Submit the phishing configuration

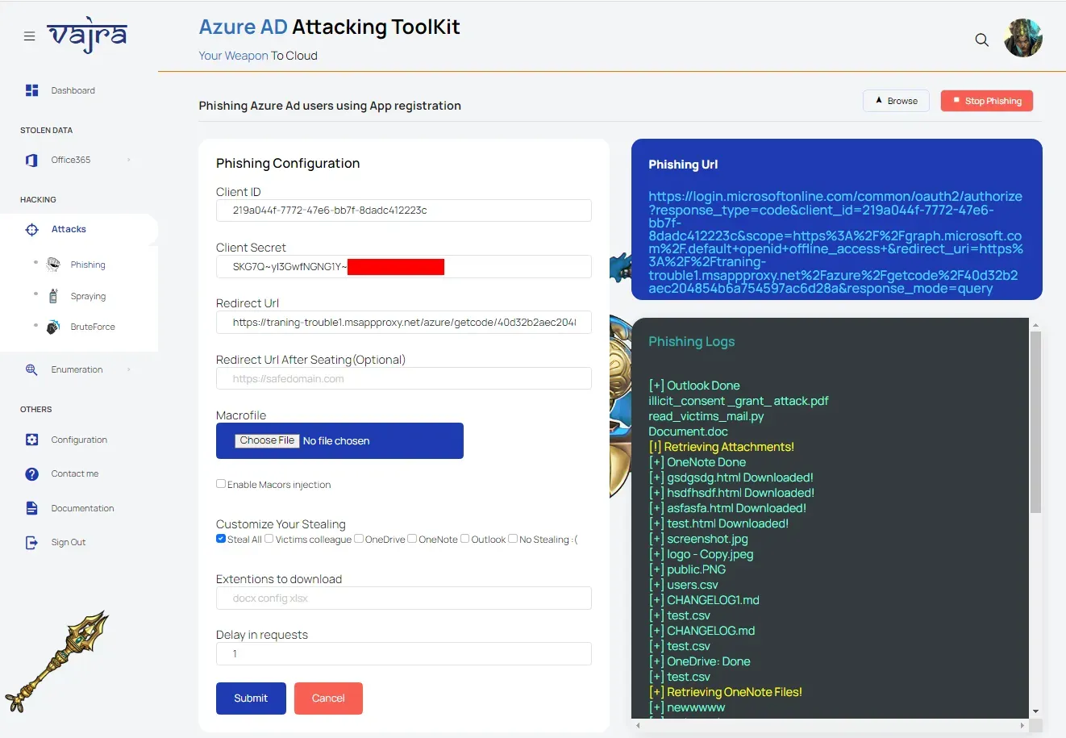(251, 698)
